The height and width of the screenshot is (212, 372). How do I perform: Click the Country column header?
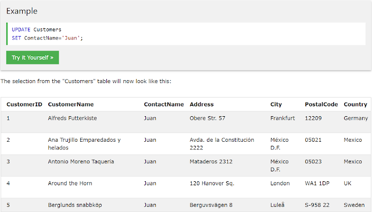point(355,105)
